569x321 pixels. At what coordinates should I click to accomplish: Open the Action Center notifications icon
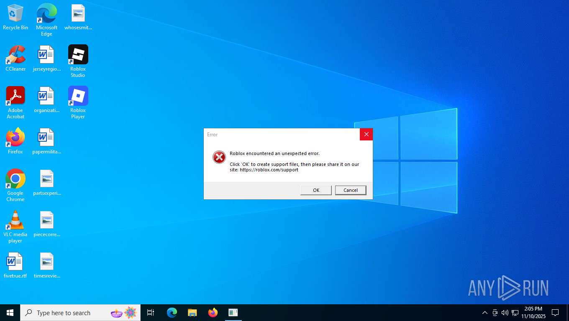(x=555, y=313)
